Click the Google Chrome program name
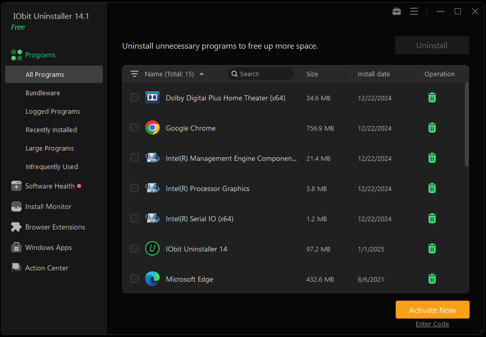Image resolution: width=486 pixels, height=337 pixels. 190,128
